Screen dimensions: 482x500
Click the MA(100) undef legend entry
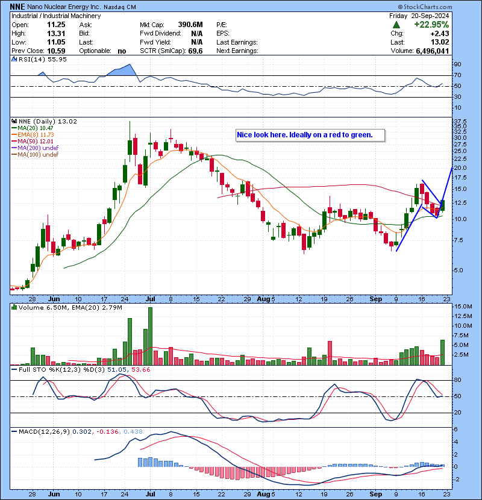(x=37, y=155)
